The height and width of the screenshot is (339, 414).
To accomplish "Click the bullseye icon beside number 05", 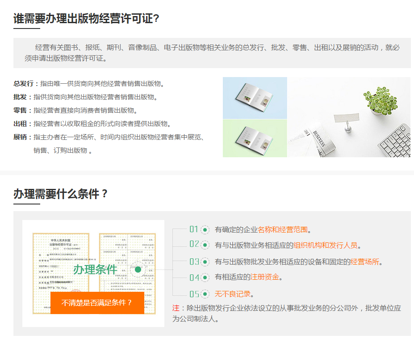I will click(x=205, y=294).
